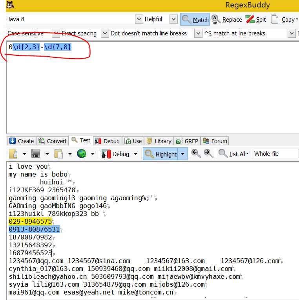Toggle the Highlight button
The image size is (299, 300).
pyautogui.click(x=160, y=154)
